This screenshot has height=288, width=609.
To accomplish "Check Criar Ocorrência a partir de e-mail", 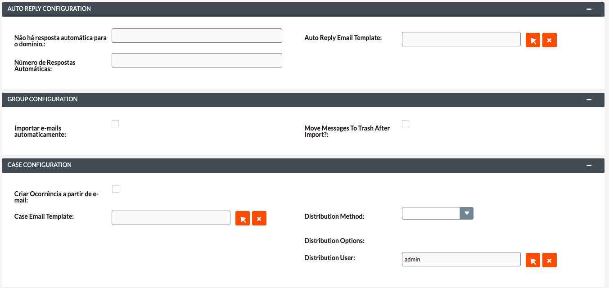I will point(116,189).
